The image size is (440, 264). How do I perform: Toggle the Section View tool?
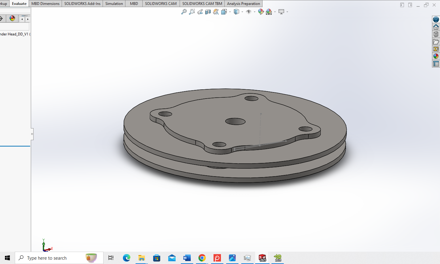click(207, 11)
